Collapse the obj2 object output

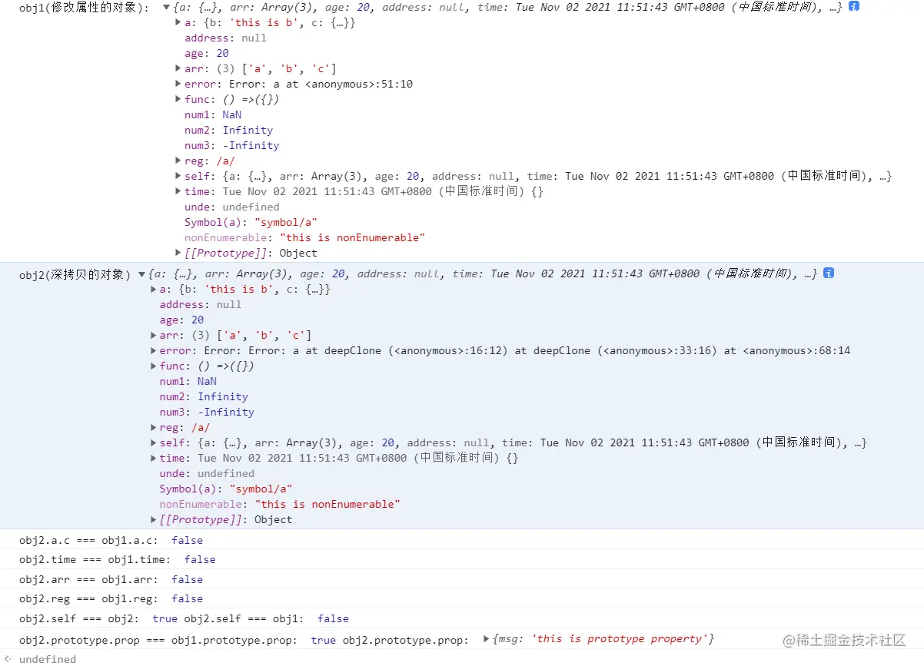click(143, 273)
